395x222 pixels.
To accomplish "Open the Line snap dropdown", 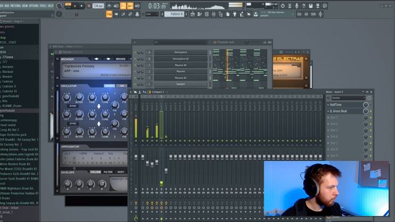I will click(x=152, y=14).
